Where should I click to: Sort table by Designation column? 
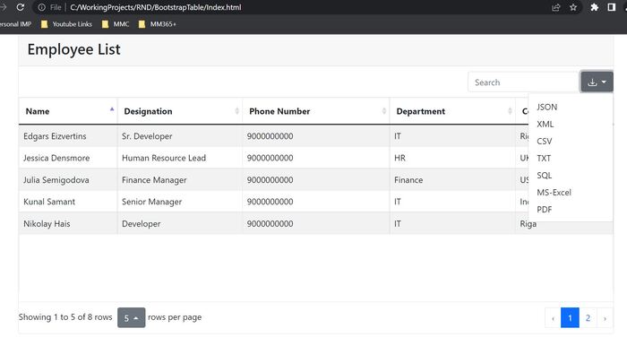click(x=179, y=111)
